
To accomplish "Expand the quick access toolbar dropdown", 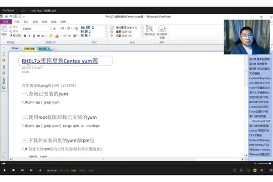I will pos(24,16).
